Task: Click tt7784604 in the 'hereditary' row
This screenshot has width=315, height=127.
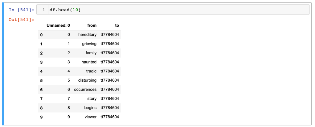Action: (110, 35)
